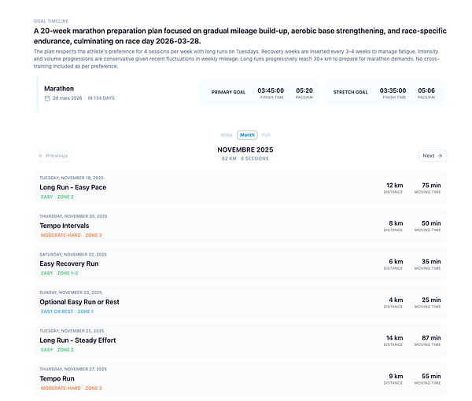Click the 25 min moving time

pyautogui.click(x=431, y=300)
